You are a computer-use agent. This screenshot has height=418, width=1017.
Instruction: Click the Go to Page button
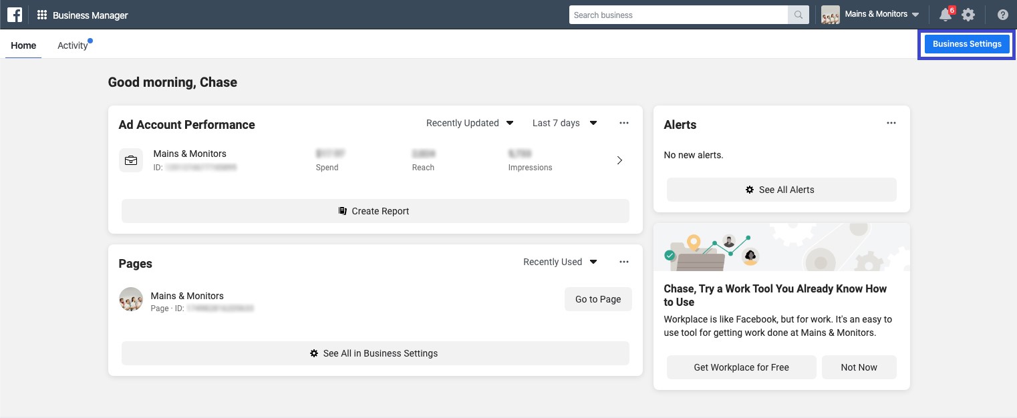598,299
